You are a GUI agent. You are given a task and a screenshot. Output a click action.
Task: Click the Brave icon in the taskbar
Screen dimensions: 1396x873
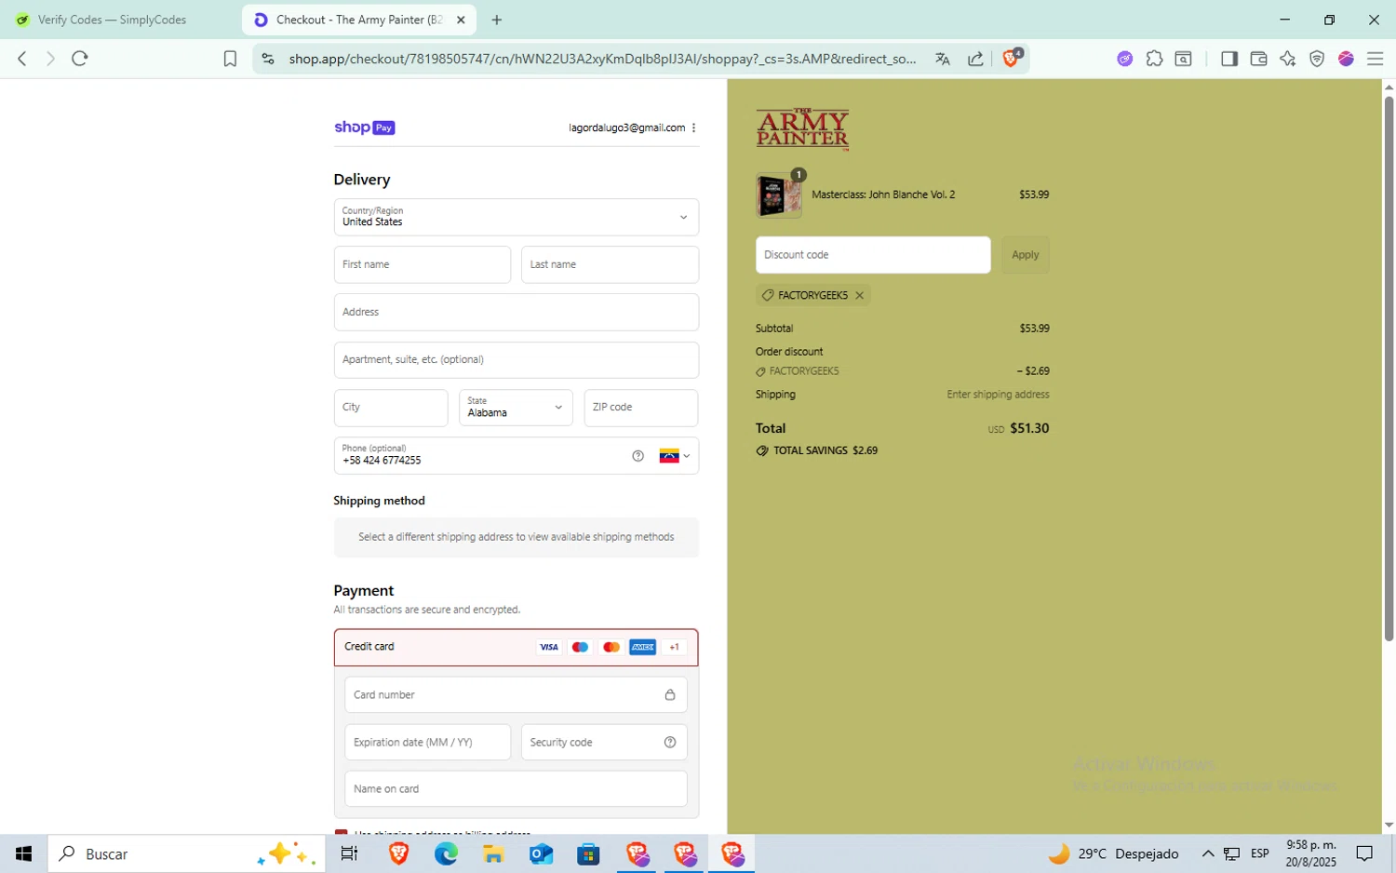pyautogui.click(x=398, y=853)
